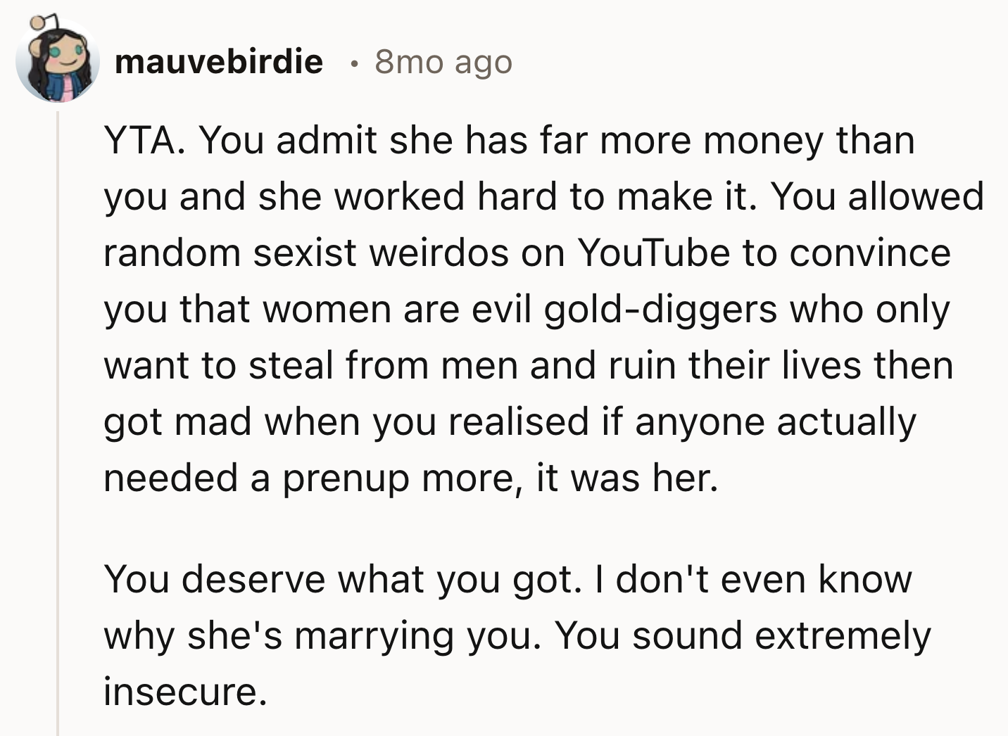
Task: Click the word "marrying" in the second paragraph
Action: (x=374, y=636)
